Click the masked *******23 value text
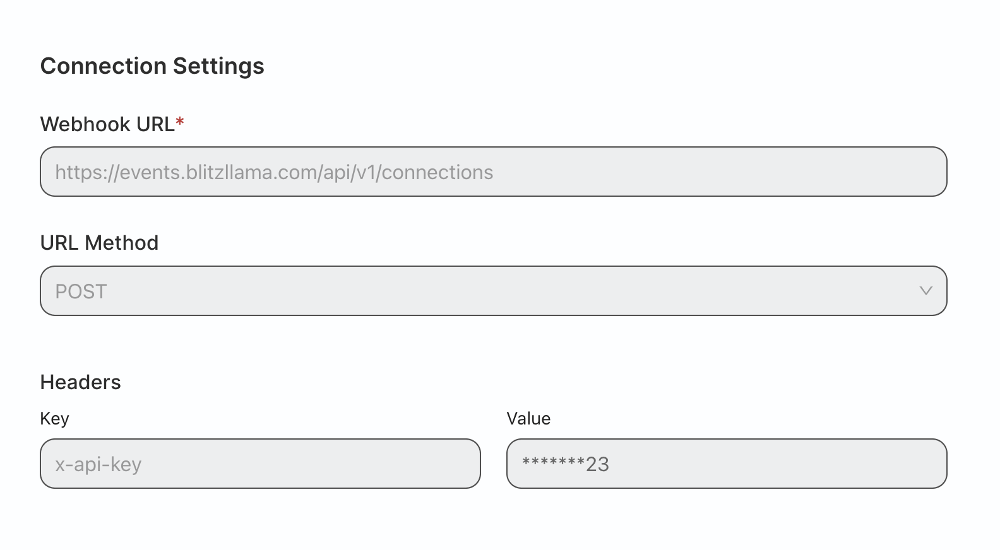This screenshot has width=1000, height=550. [565, 464]
